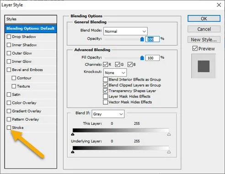The width and height of the screenshot is (225, 174).
Task: Uncheck Blend Clipped Layers as Group
Action: pyautogui.click(x=105, y=85)
